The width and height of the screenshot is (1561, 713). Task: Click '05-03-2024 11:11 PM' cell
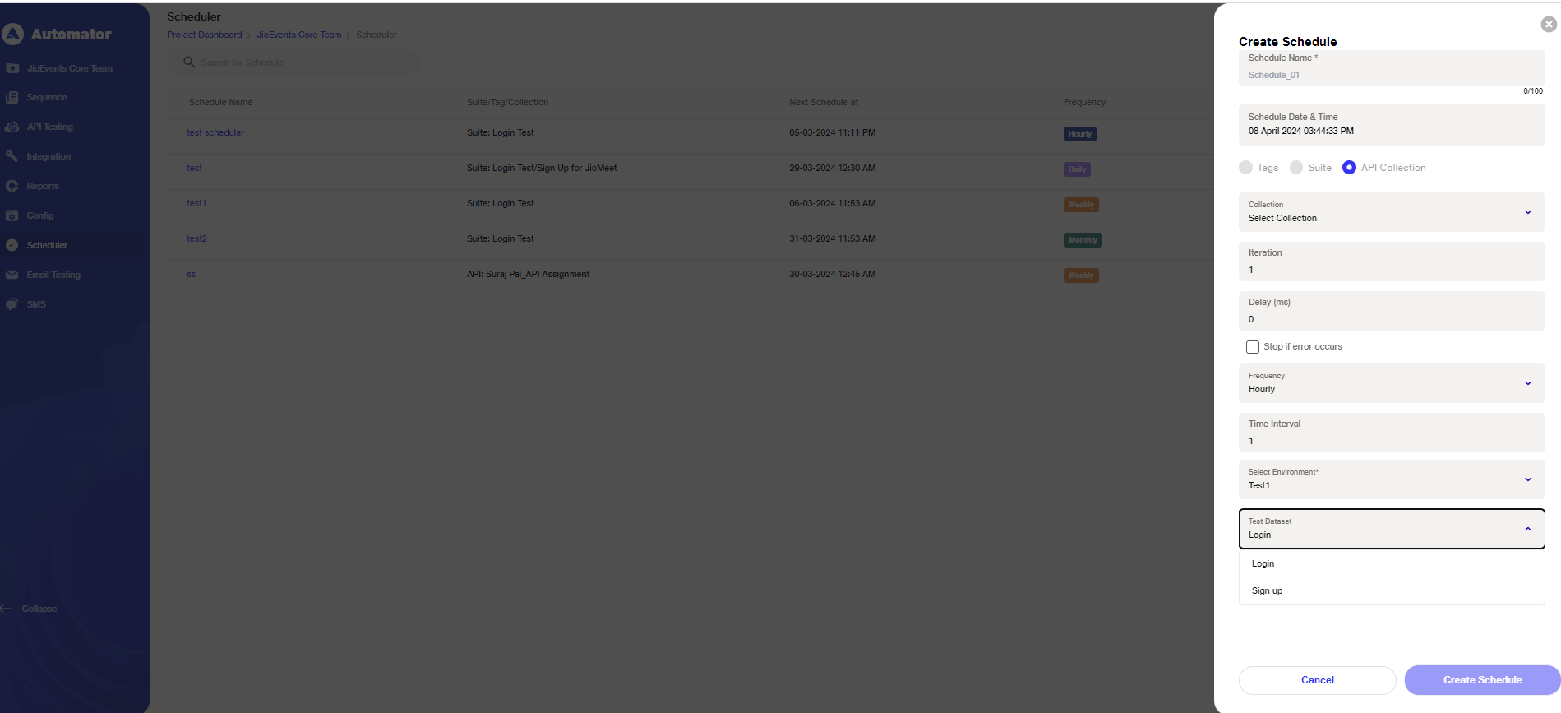(833, 132)
